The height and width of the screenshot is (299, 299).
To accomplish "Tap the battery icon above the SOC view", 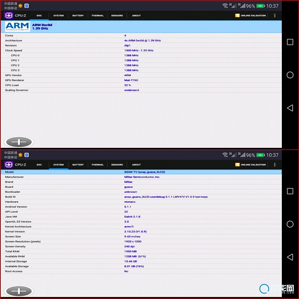I will point(261,6).
